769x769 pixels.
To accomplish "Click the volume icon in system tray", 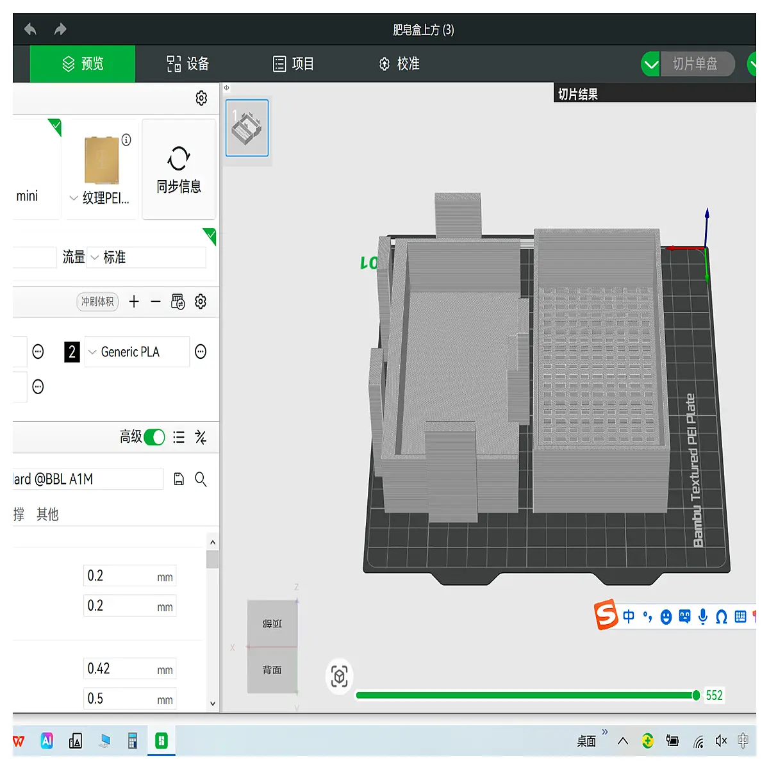I will [721, 741].
